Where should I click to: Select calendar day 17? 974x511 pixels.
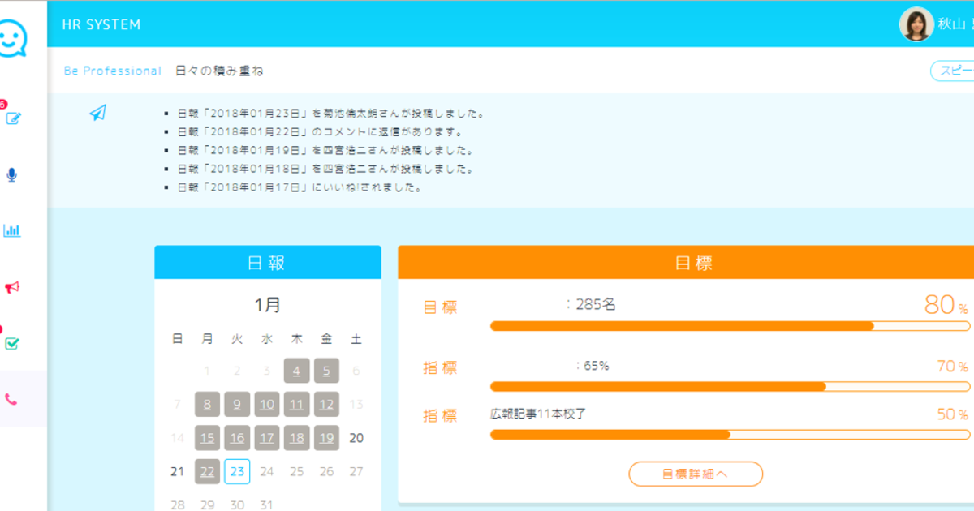pyautogui.click(x=267, y=438)
